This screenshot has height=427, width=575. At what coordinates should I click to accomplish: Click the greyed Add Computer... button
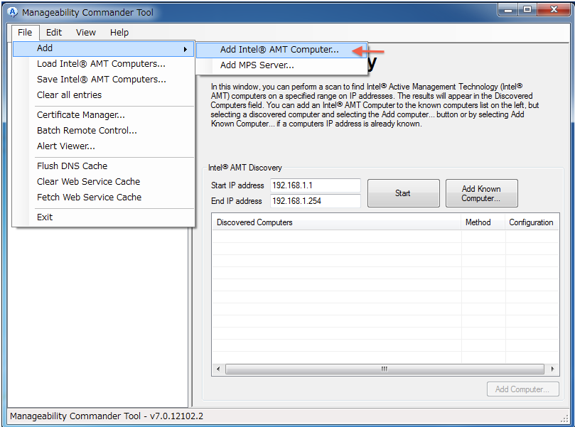pos(522,389)
